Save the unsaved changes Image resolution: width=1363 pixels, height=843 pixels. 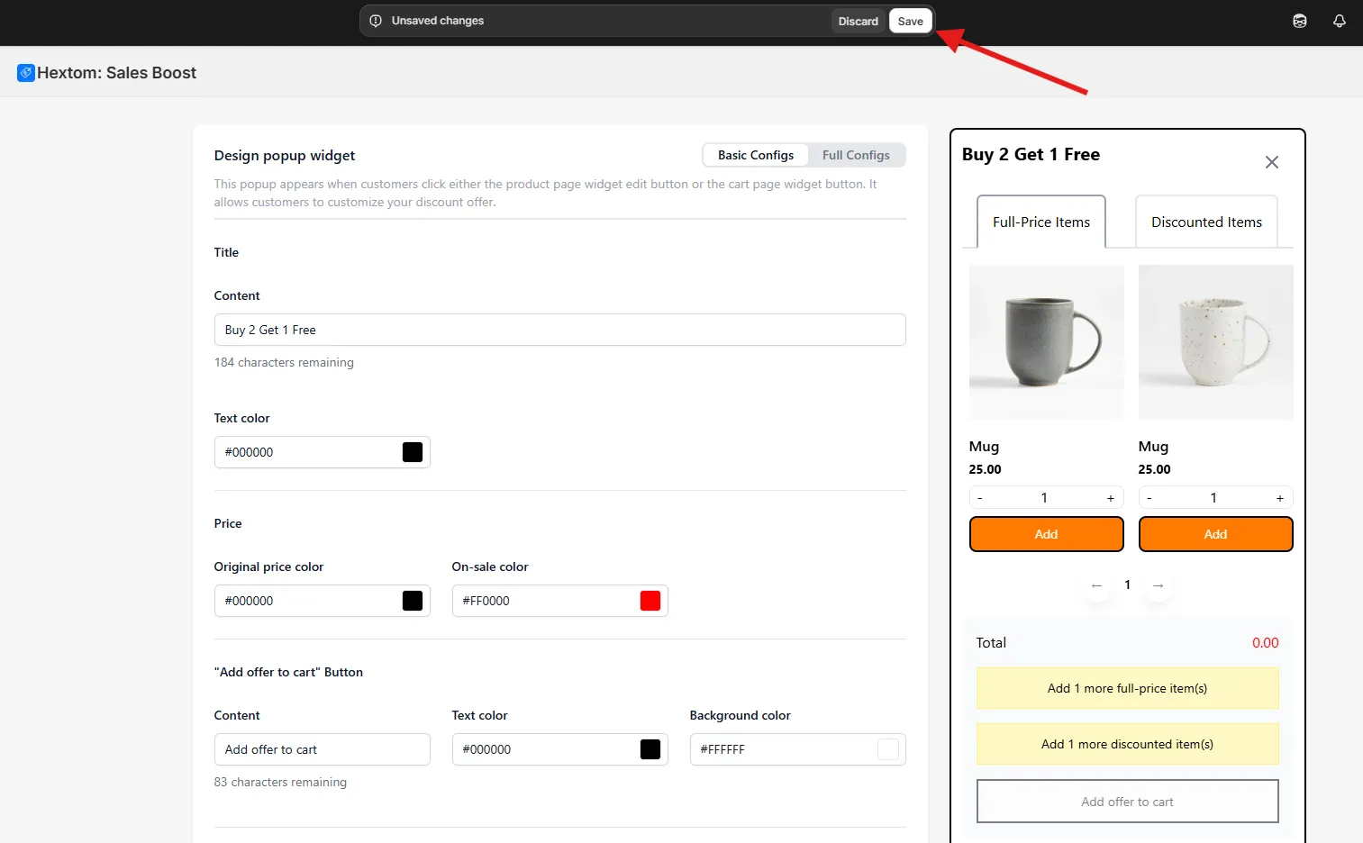pos(911,21)
